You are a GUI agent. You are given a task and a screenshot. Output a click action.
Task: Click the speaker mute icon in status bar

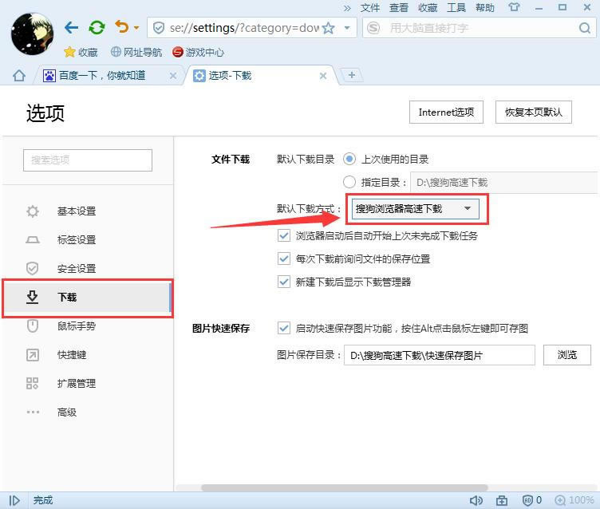pos(476,500)
